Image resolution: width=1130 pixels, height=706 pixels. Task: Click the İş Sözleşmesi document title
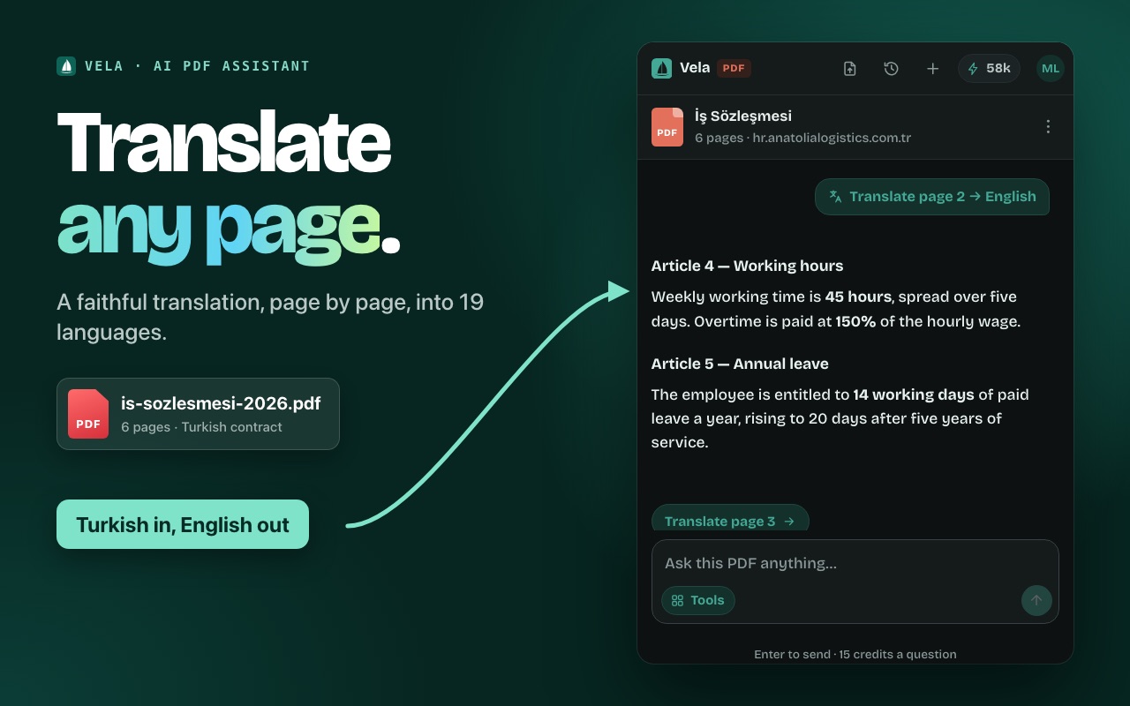click(x=743, y=116)
